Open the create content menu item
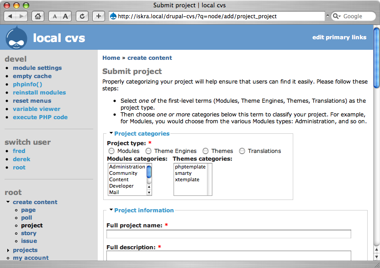Screen dimensions: 380x268 click(x=35, y=202)
